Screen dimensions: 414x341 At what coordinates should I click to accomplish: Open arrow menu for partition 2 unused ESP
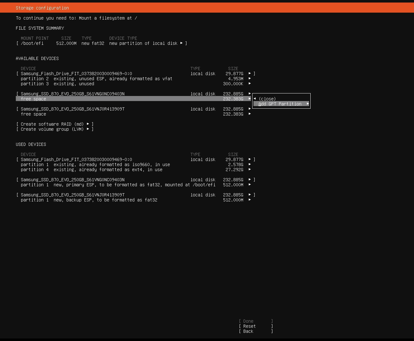250,79
